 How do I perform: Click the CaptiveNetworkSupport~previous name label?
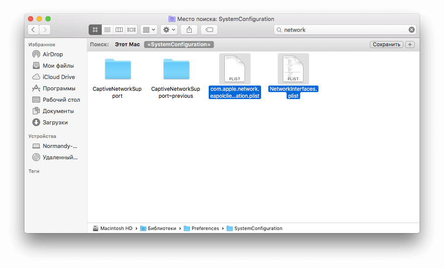176,92
